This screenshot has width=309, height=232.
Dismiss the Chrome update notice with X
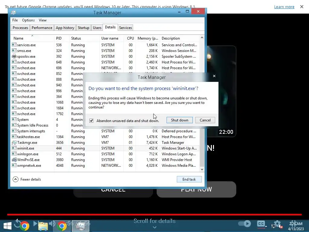pyautogui.click(x=302, y=7)
